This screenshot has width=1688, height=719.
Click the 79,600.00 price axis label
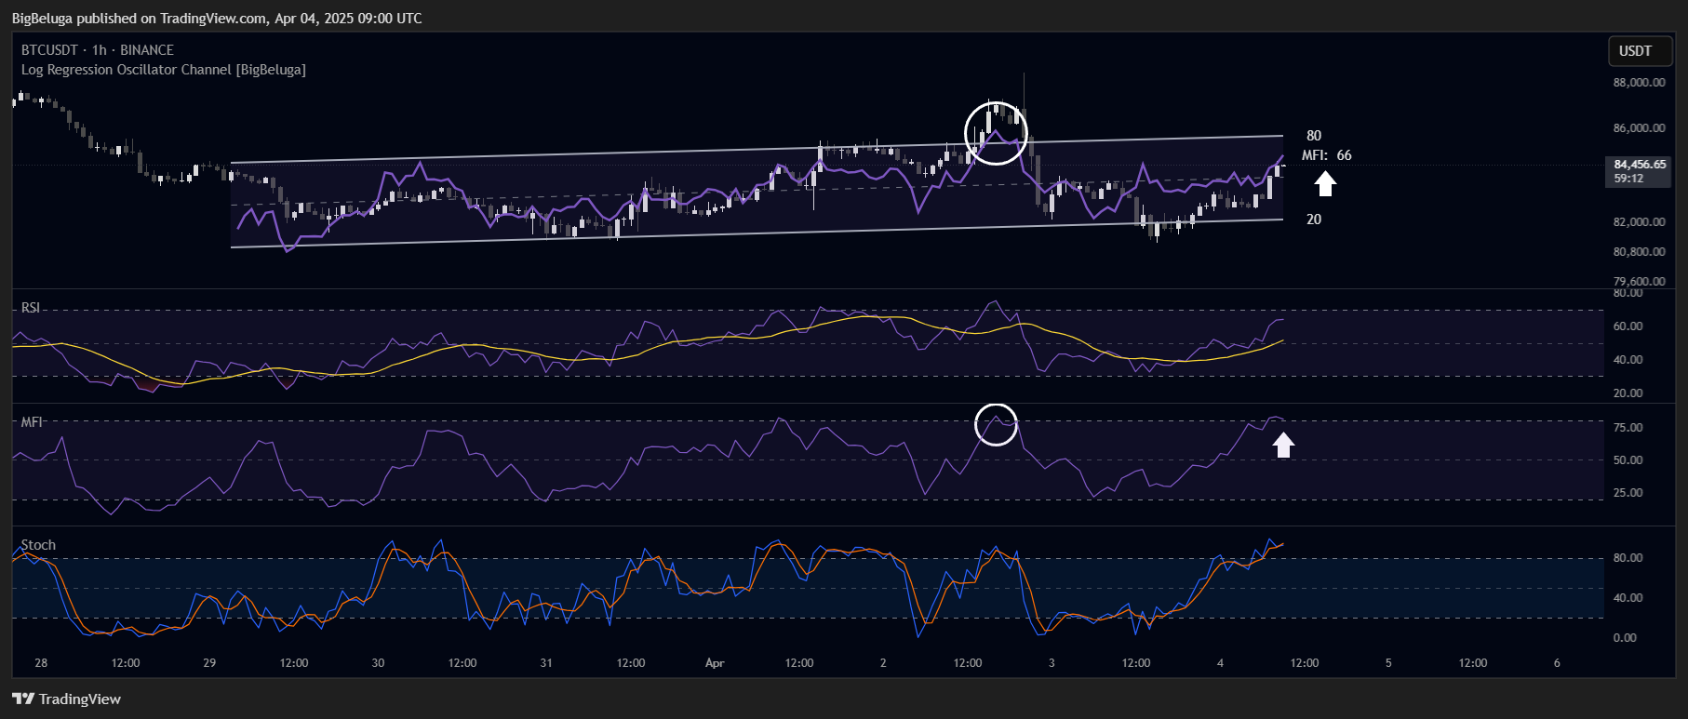click(1639, 282)
